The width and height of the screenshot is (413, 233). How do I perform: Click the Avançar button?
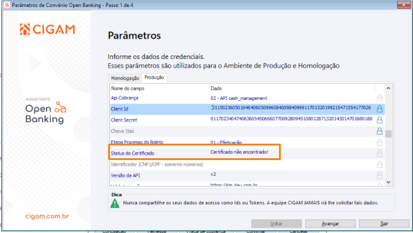click(x=331, y=224)
